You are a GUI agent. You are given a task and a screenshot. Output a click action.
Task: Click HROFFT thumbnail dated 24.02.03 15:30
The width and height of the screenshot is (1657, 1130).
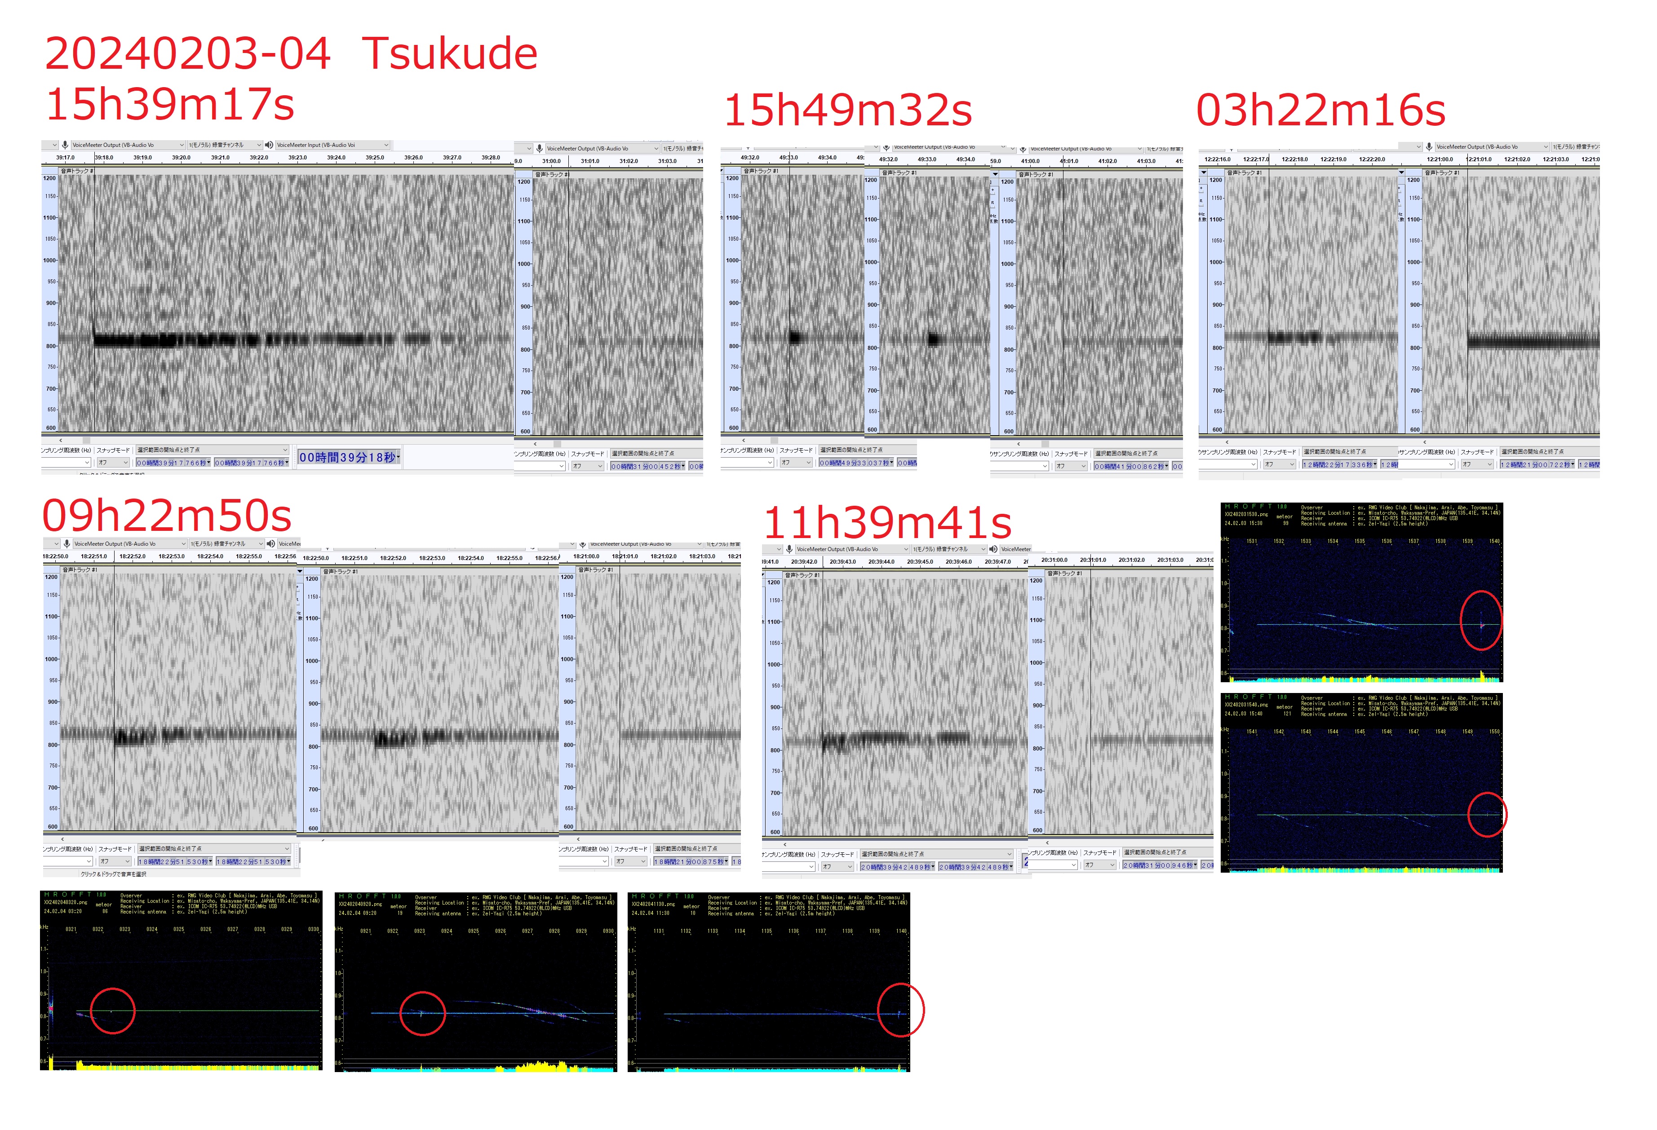[x=1361, y=592]
